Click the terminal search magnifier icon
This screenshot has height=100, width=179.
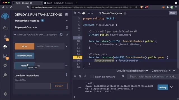click(123, 76)
